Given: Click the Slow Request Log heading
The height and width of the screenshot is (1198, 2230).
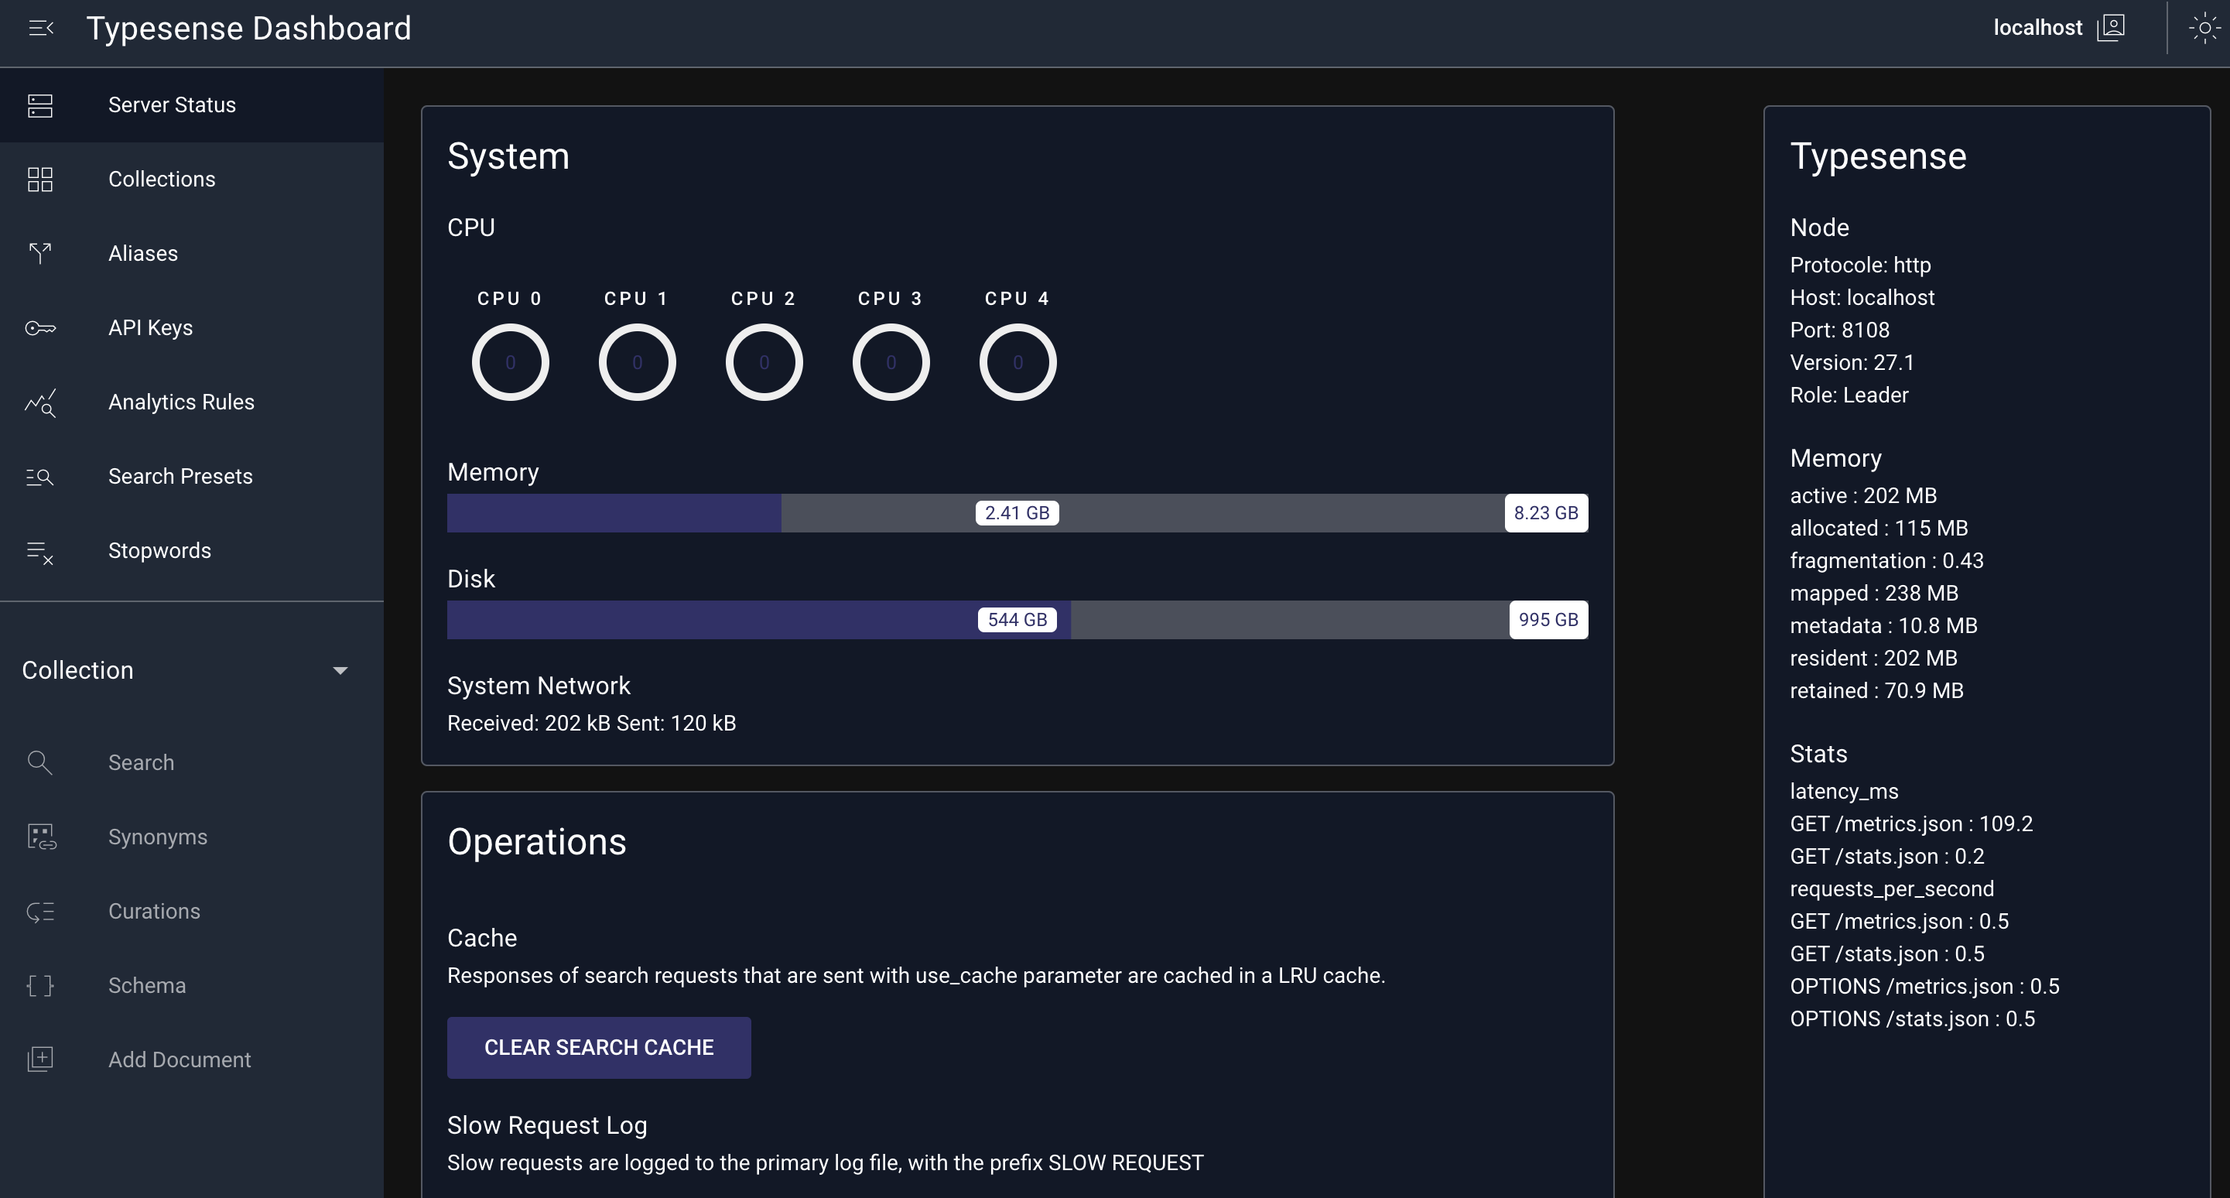Looking at the screenshot, I should (x=547, y=1124).
